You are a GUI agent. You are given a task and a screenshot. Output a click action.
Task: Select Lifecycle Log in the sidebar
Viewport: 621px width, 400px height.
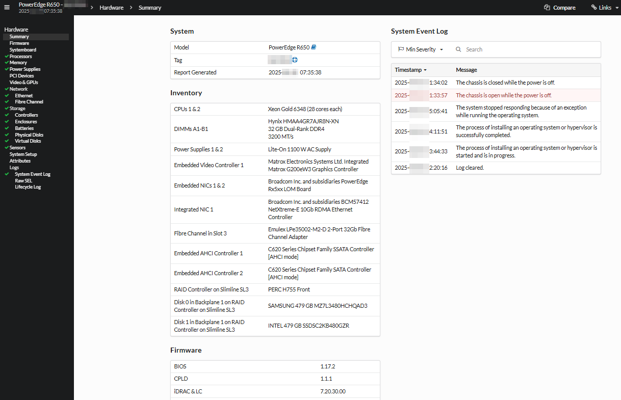coord(28,187)
